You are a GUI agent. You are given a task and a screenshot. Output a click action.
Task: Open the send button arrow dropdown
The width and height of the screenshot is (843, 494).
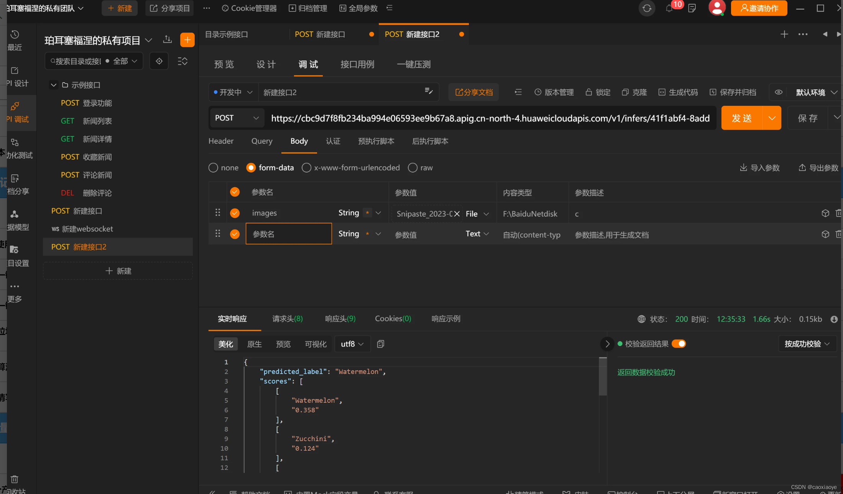click(x=772, y=118)
